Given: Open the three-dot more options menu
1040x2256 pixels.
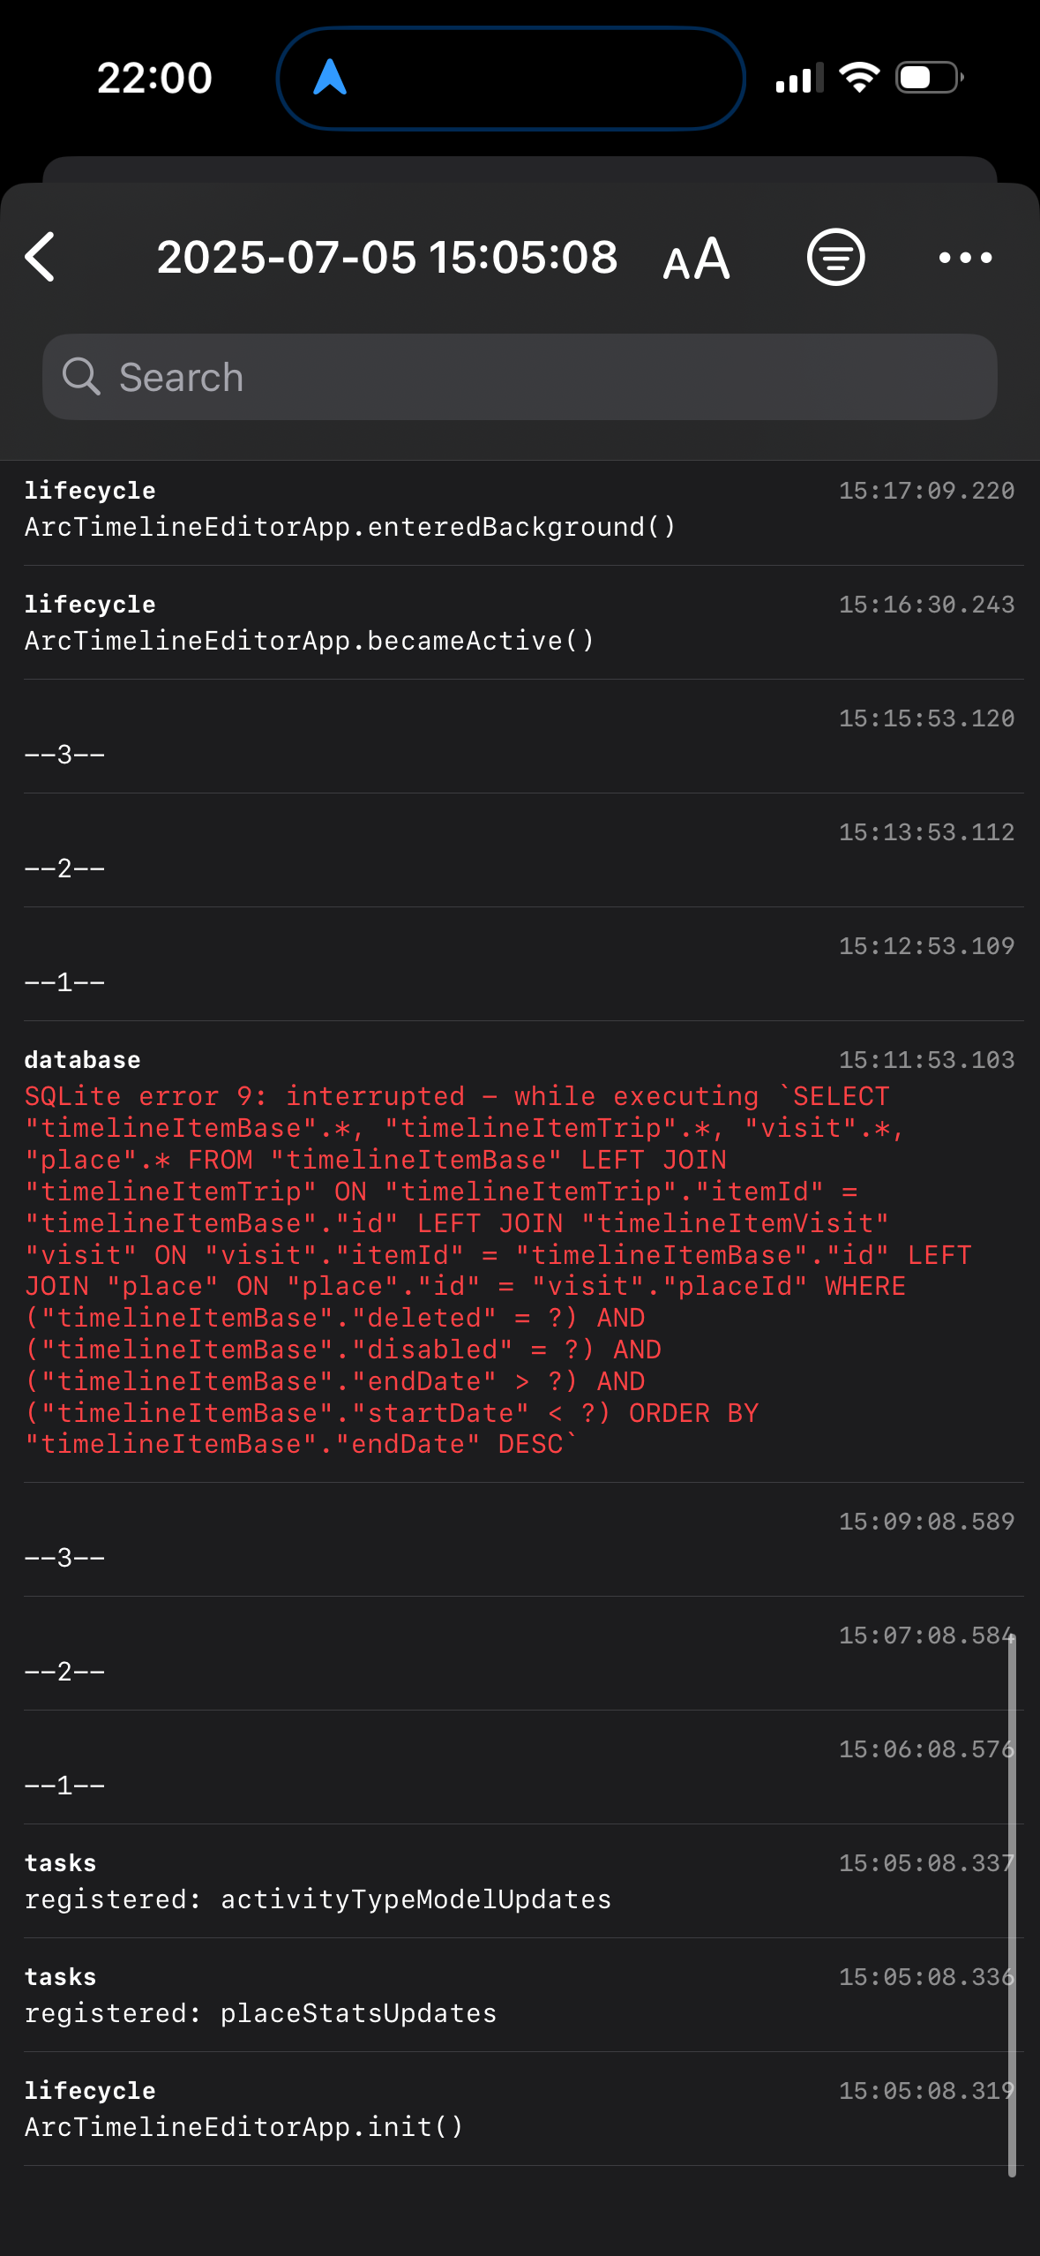Looking at the screenshot, I should tap(965, 258).
